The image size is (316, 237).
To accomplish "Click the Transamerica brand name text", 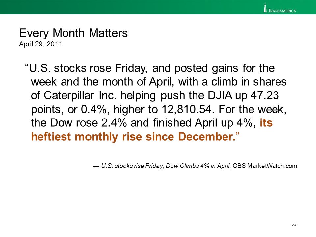I will coord(282,11).
